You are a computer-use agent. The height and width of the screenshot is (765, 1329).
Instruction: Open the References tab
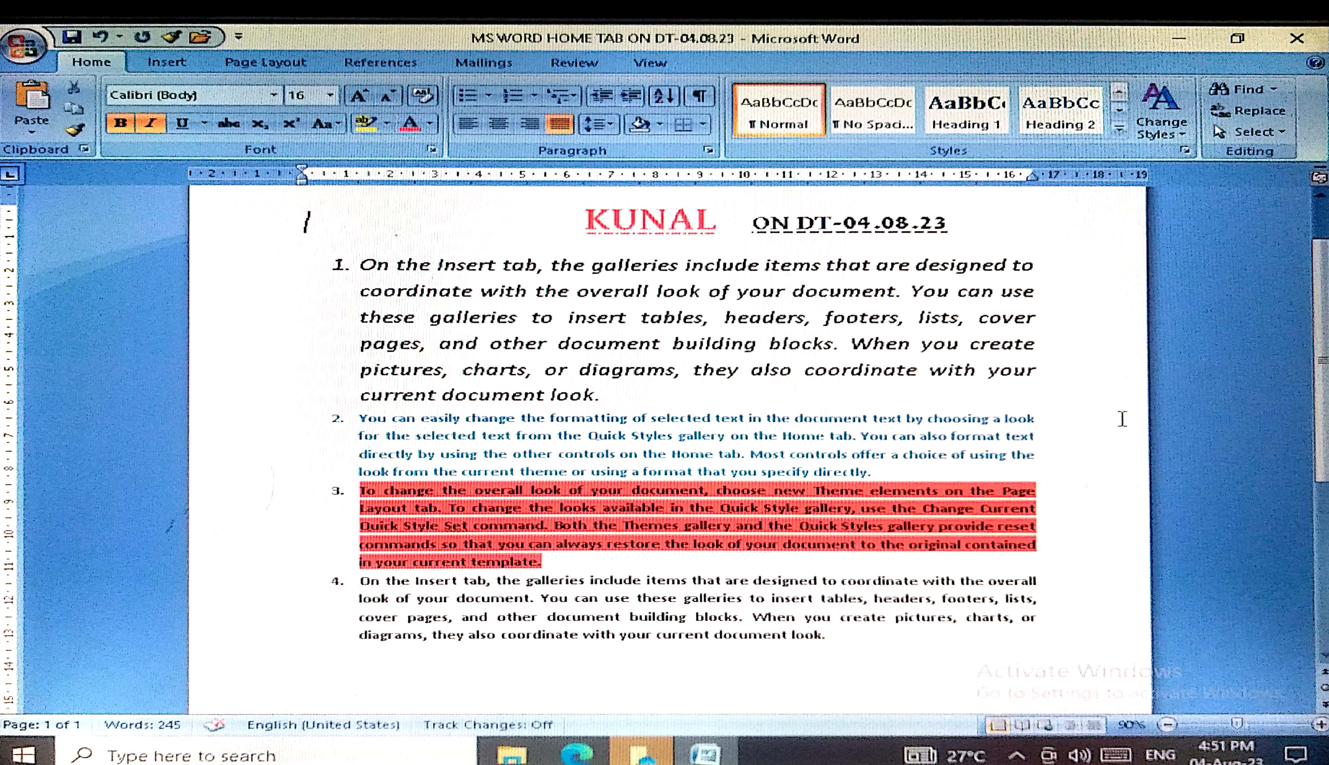click(380, 63)
